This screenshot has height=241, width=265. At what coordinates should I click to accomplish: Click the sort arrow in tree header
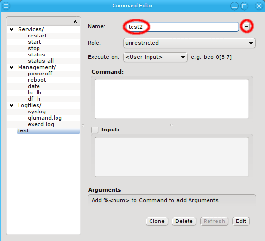(x=75, y=22)
